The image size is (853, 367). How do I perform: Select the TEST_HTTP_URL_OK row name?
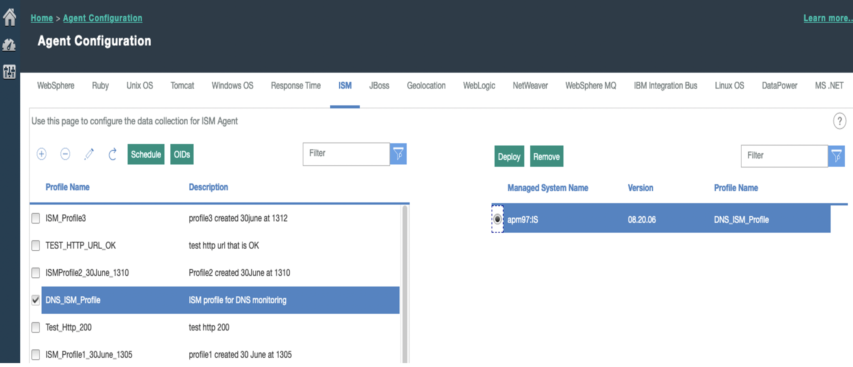(81, 246)
